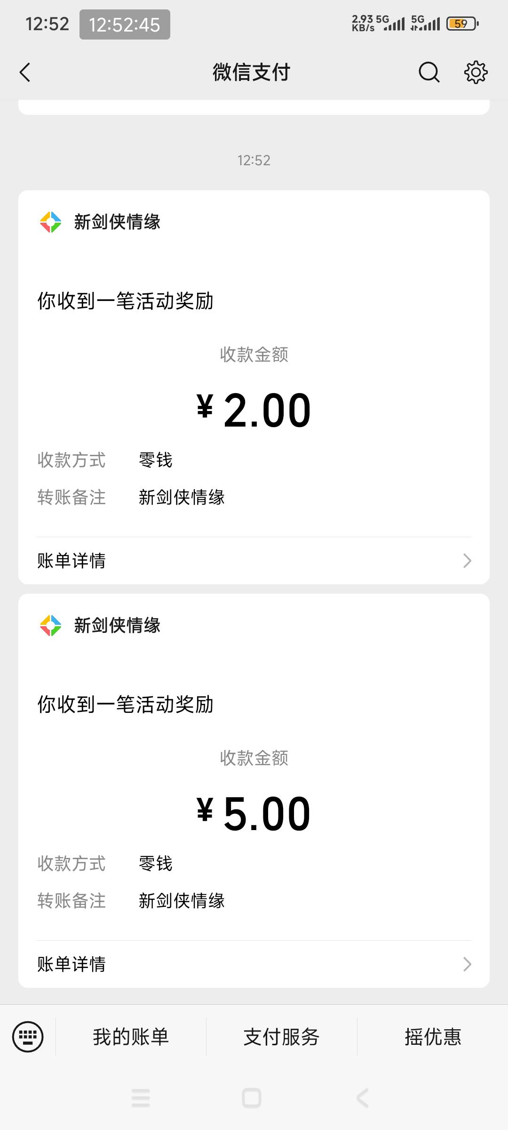This screenshot has height=1130, width=508.
Task: Tap the status bar clock 12:52:45
Action: (x=125, y=24)
